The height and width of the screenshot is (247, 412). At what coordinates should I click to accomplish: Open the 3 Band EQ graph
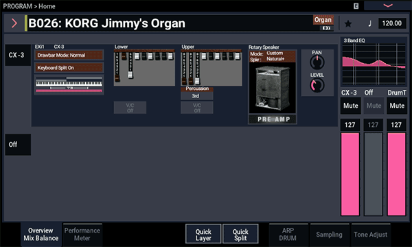click(x=374, y=64)
